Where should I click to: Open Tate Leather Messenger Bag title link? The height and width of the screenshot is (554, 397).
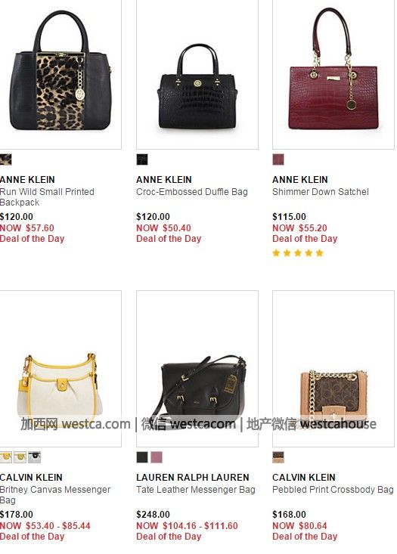[196, 490]
